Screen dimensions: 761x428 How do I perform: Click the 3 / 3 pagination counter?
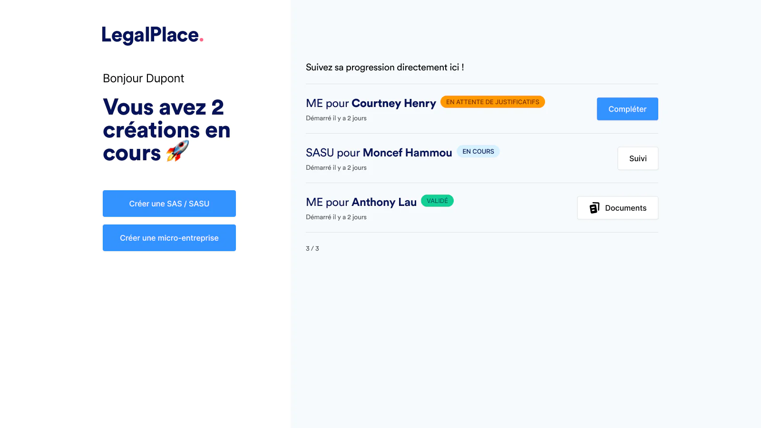pyautogui.click(x=312, y=249)
